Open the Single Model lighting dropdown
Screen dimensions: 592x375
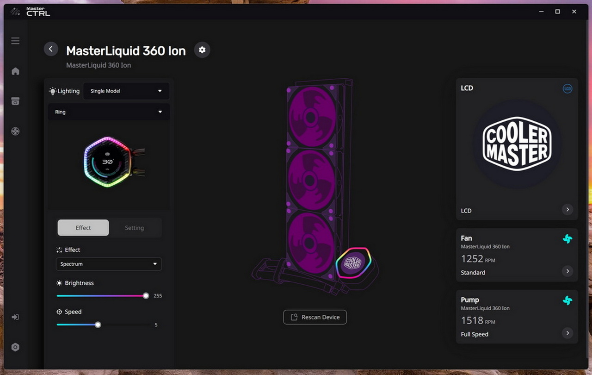point(126,91)
